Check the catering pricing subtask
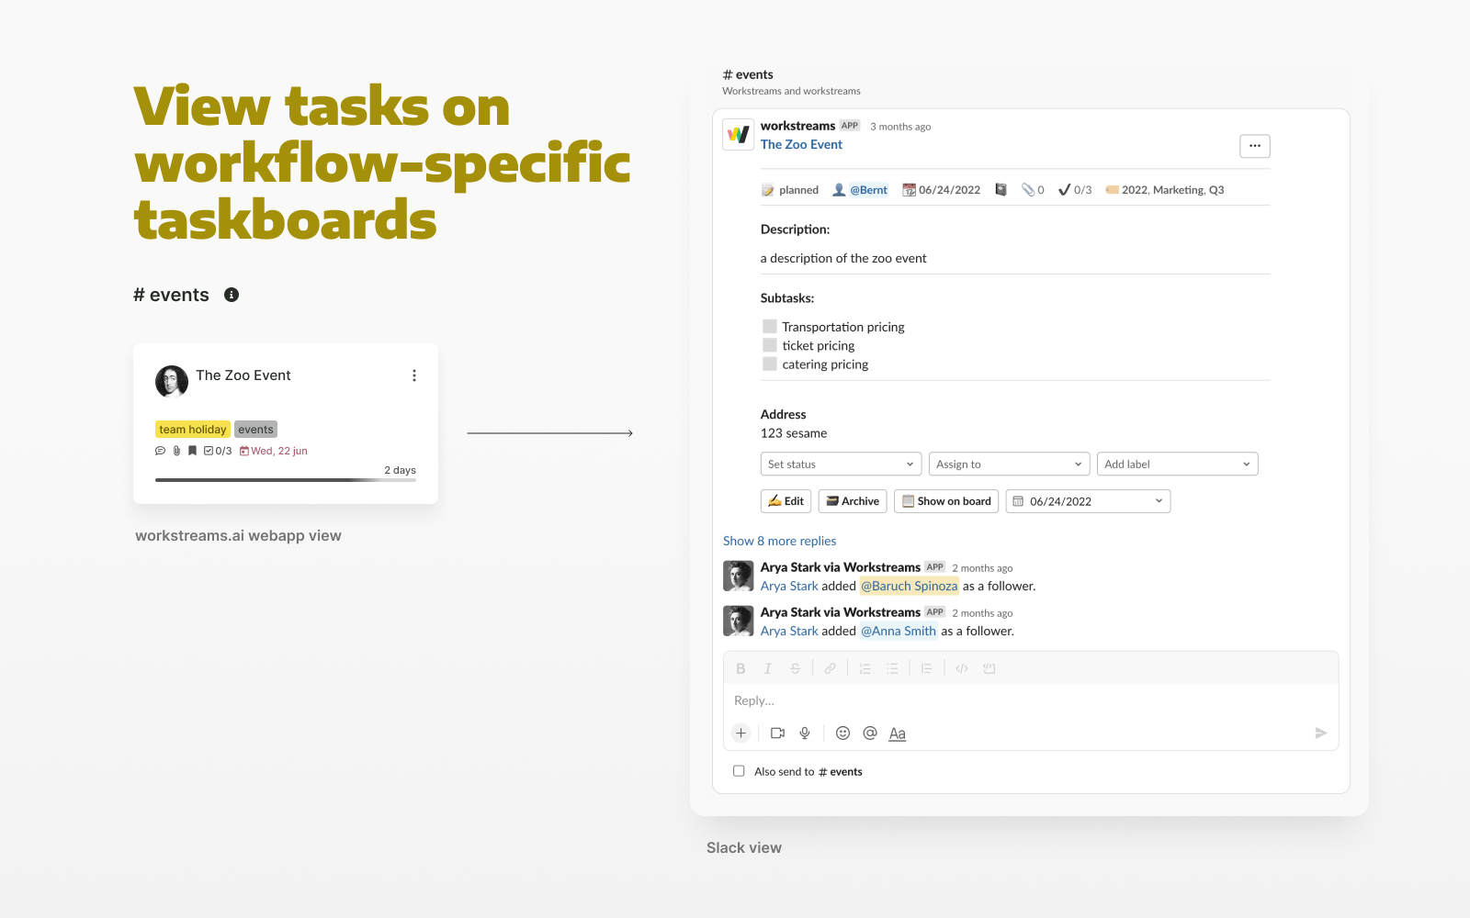 pyautogui.click(x=770, y=364)
